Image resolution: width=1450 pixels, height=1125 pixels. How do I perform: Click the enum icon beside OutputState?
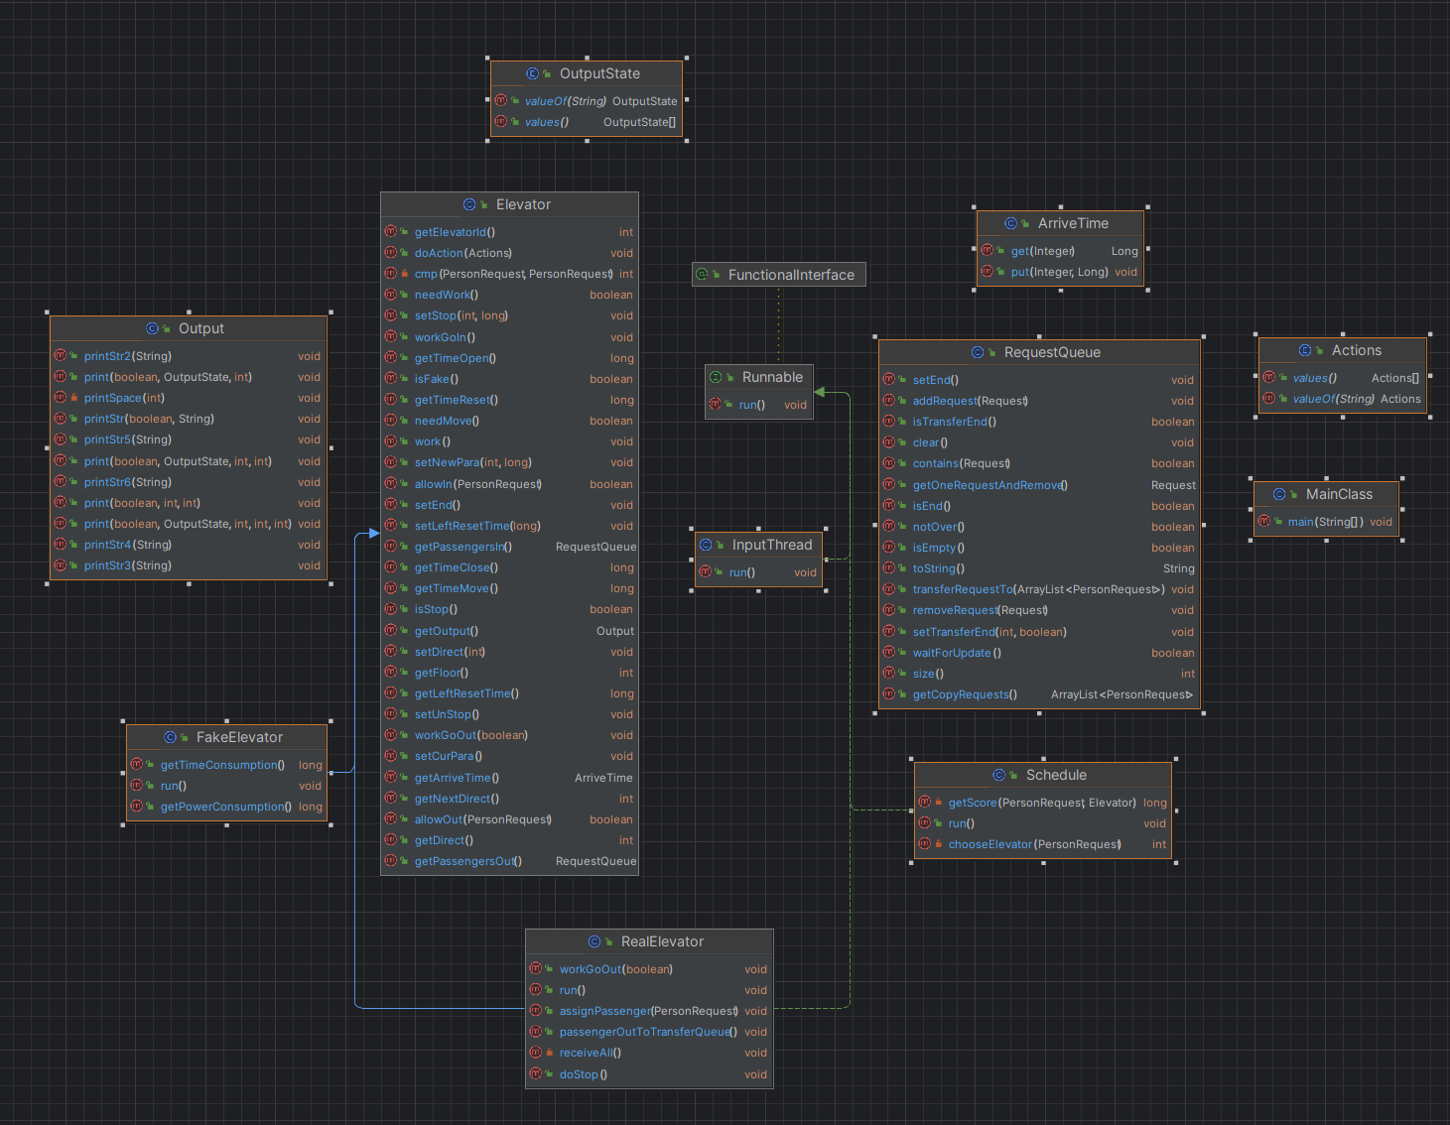[x=533, y=73]
